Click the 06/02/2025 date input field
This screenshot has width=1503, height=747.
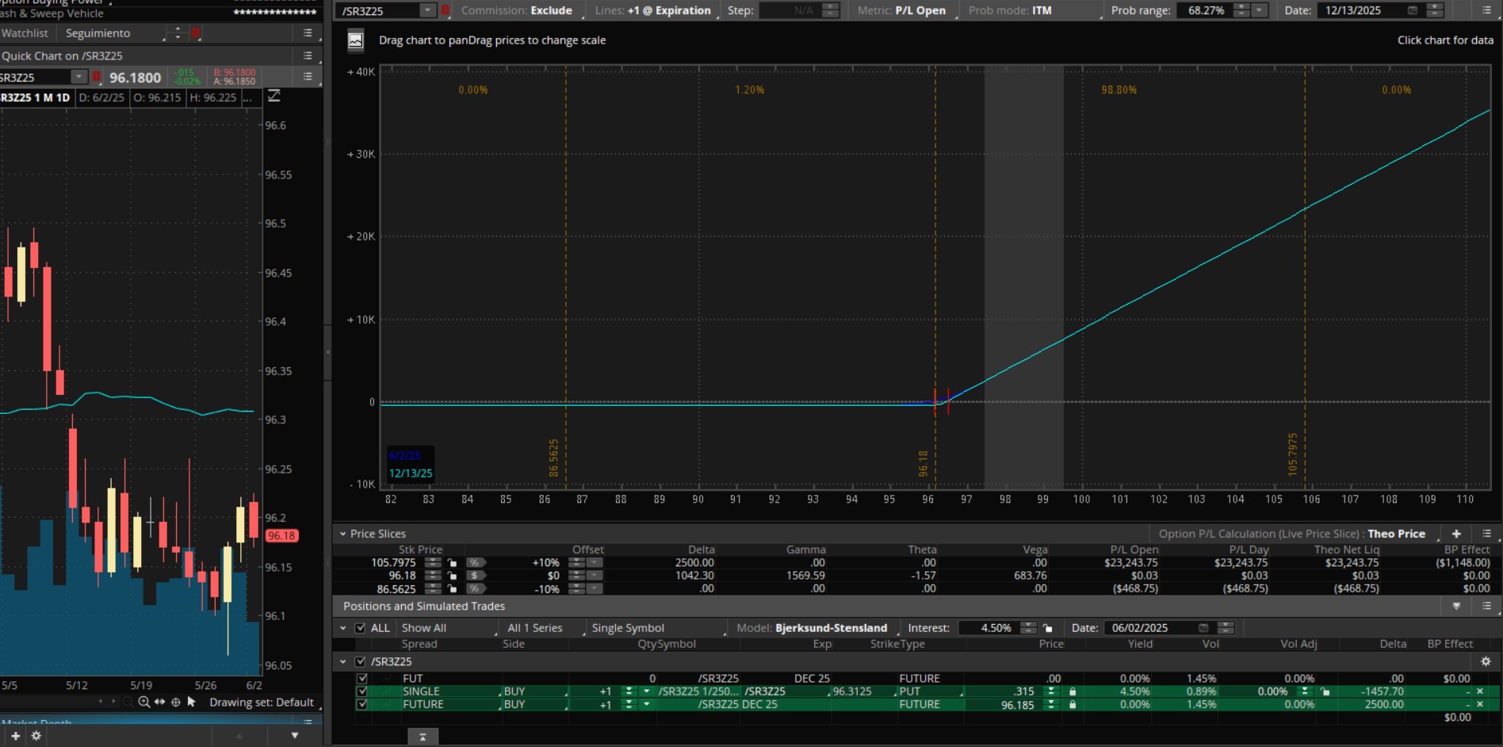tap(1149, 628)
